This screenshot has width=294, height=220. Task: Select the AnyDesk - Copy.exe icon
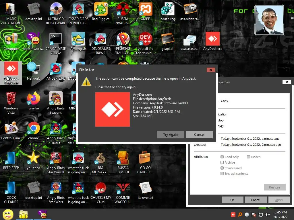click(11, 73)
